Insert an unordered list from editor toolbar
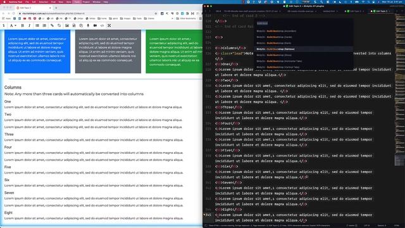The image size is (405, 228). coord(37,25)
